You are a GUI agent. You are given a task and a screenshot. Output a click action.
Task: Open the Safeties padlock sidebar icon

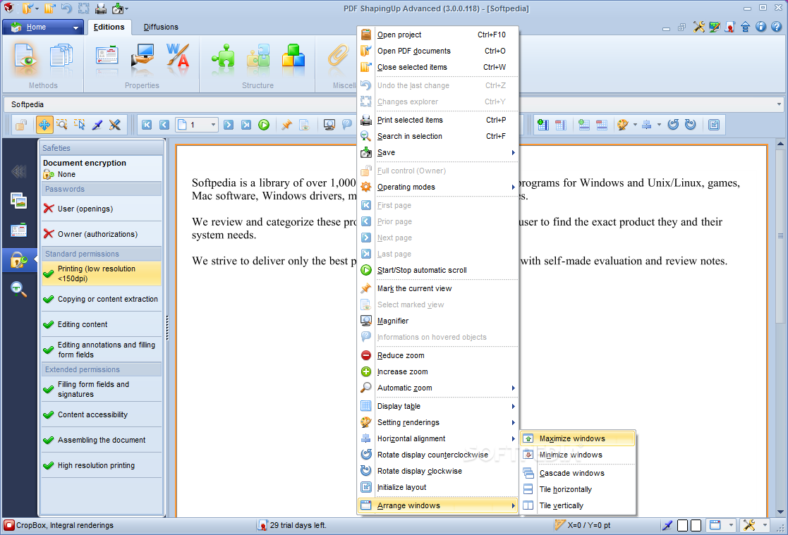(19, 259)
